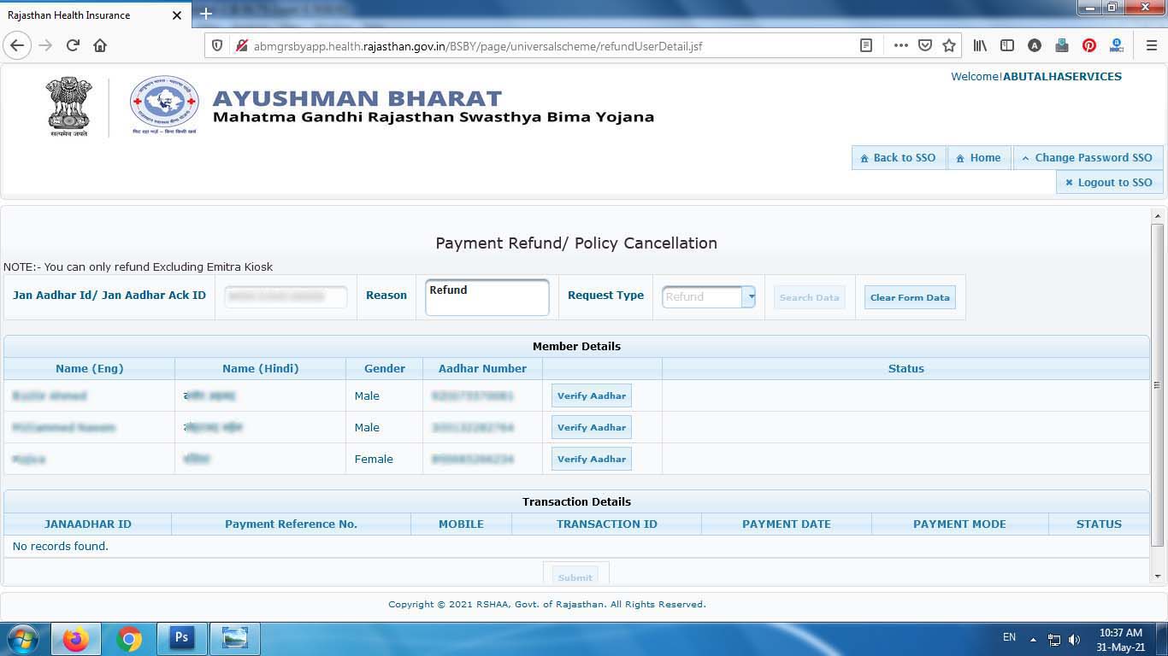The image size is (1168, 656).
Task: Open the teal tray extension icon
Action: [x=1062, y=45]
